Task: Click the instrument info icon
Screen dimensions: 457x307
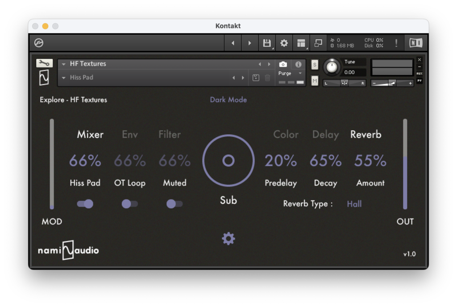Action: coord(298,65)
